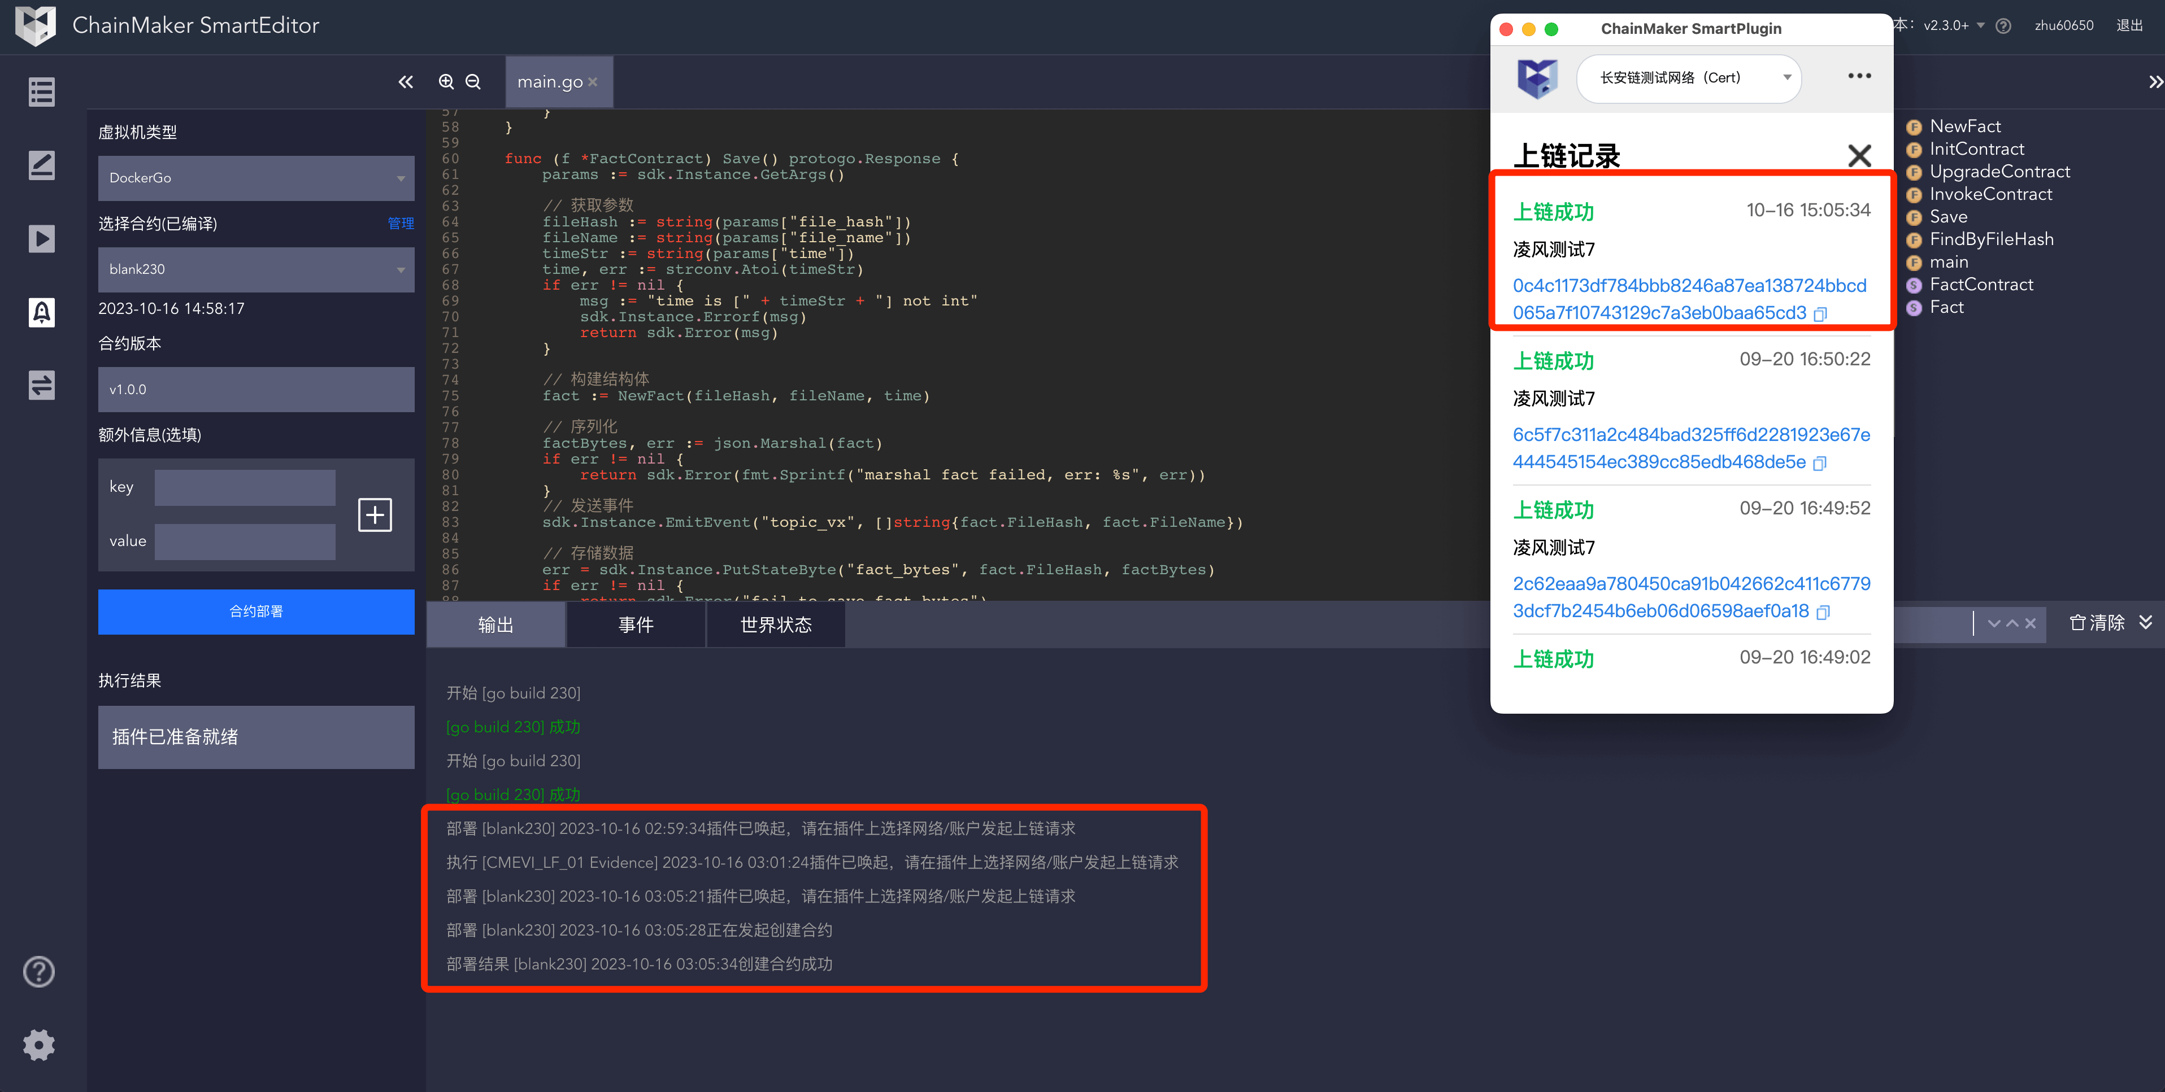Open the file list sidebar icon
Viewport: 2165px width, 1092px height.
click(x=41, y=91)
